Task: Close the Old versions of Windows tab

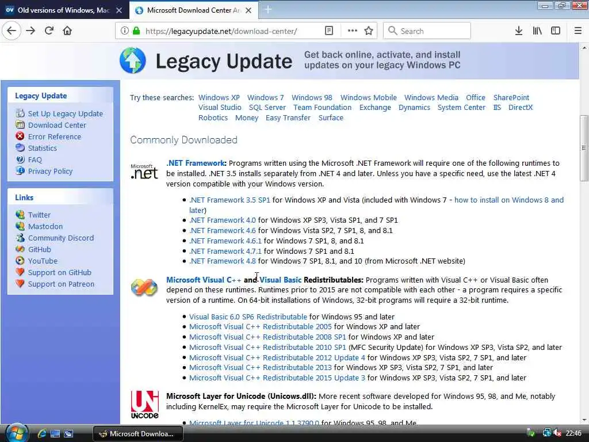Action: (119, 10)
